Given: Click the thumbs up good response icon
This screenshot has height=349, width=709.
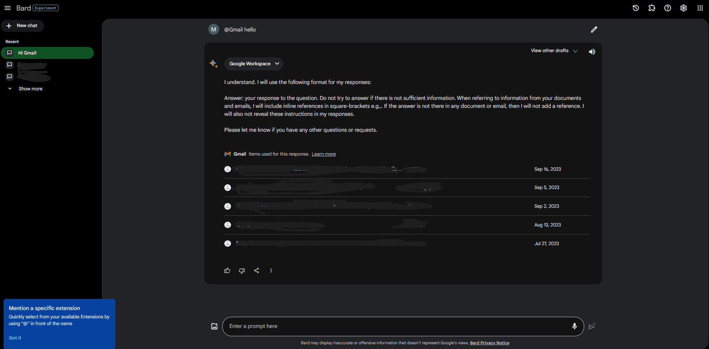Looking at the screenshot, I should (227, 271).
